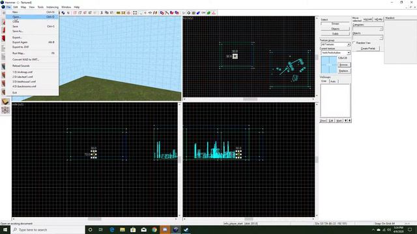The width and height of the screenshot is (417, 234).
Task: Expand the Current texture dropdown
Action: (x=349, y=53)
